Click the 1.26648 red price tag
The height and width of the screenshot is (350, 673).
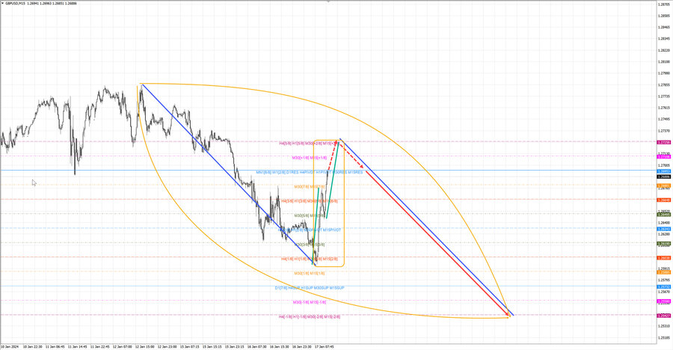[x=663, y=200]
